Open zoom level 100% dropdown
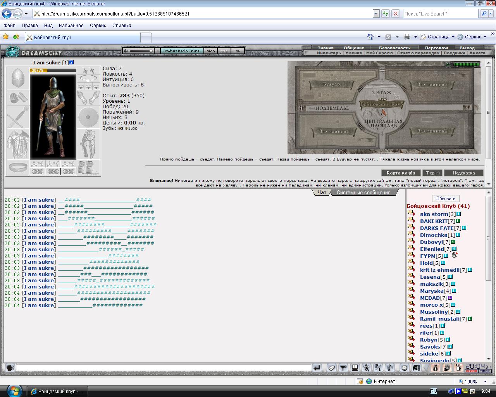 click(x=485, y=381)
